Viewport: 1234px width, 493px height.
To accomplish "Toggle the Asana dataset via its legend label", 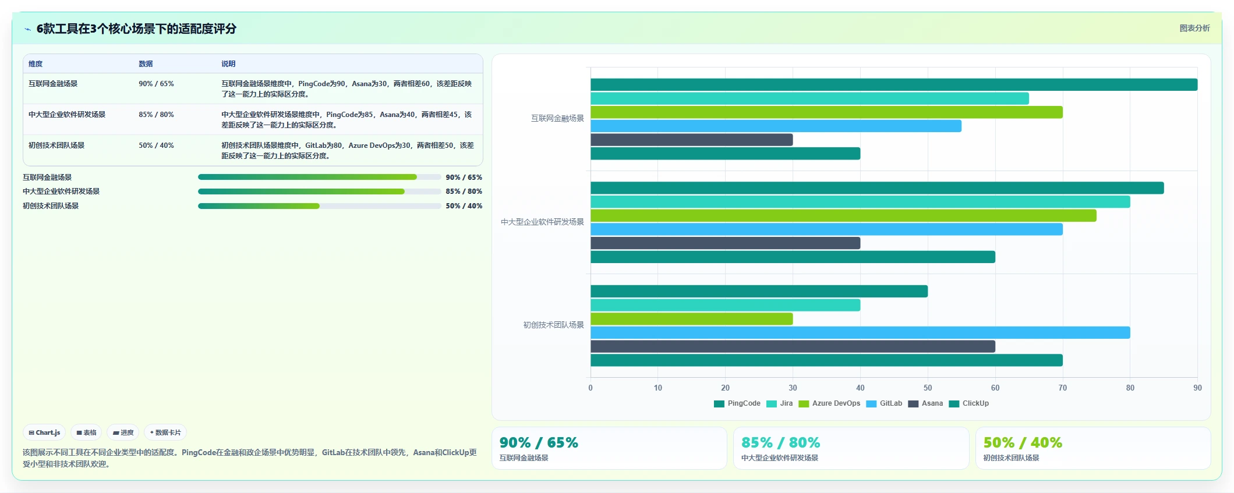I will pos(932,403).
